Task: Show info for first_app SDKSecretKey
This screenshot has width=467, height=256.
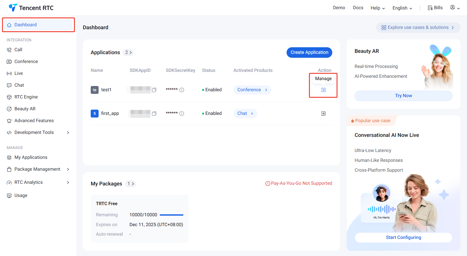Action: click(182, 114)
